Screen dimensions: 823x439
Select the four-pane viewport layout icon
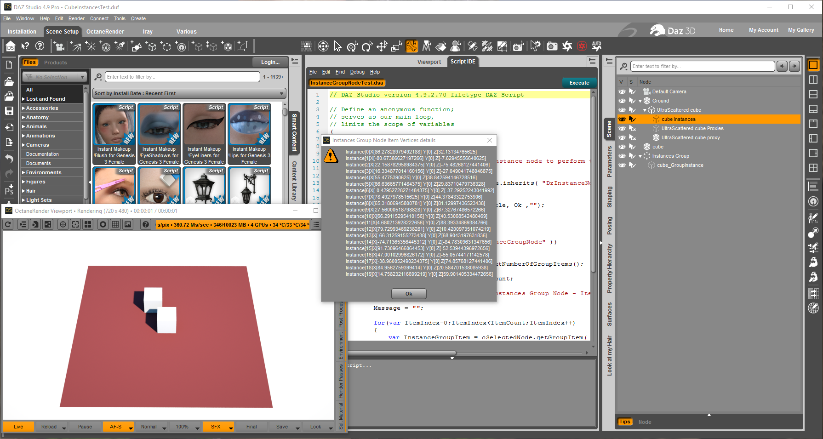click(x=813, y=168)
